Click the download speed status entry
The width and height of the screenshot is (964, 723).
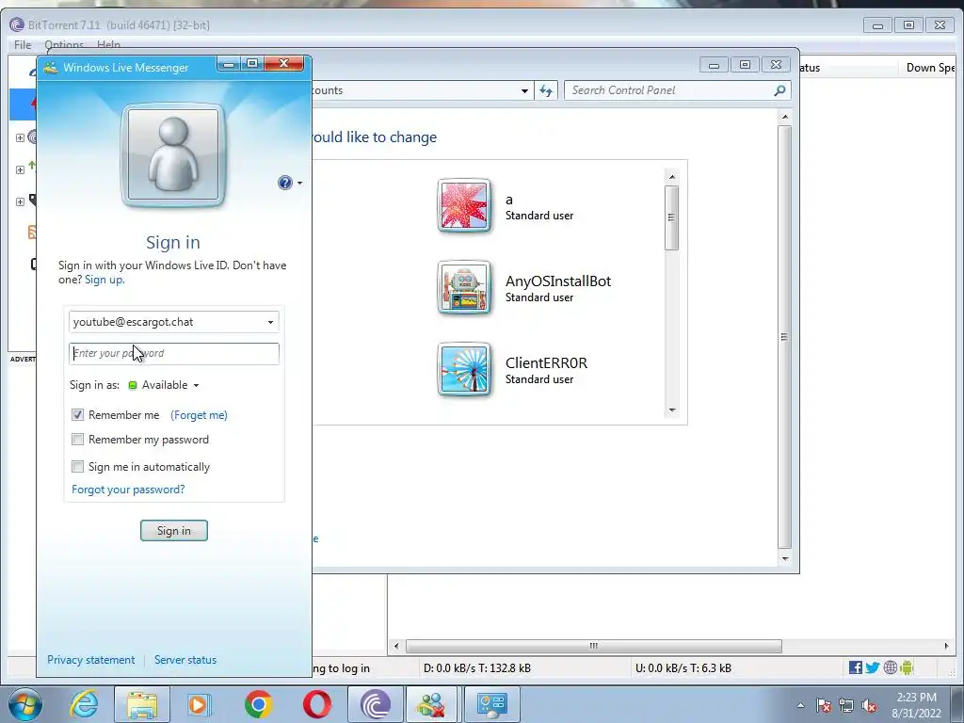(x=477, y=668)
